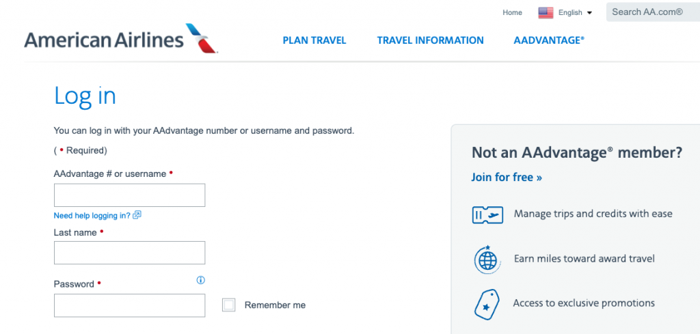Click the luggage tag promotions icon
This screenshot has height=334, width=700.
487,304
